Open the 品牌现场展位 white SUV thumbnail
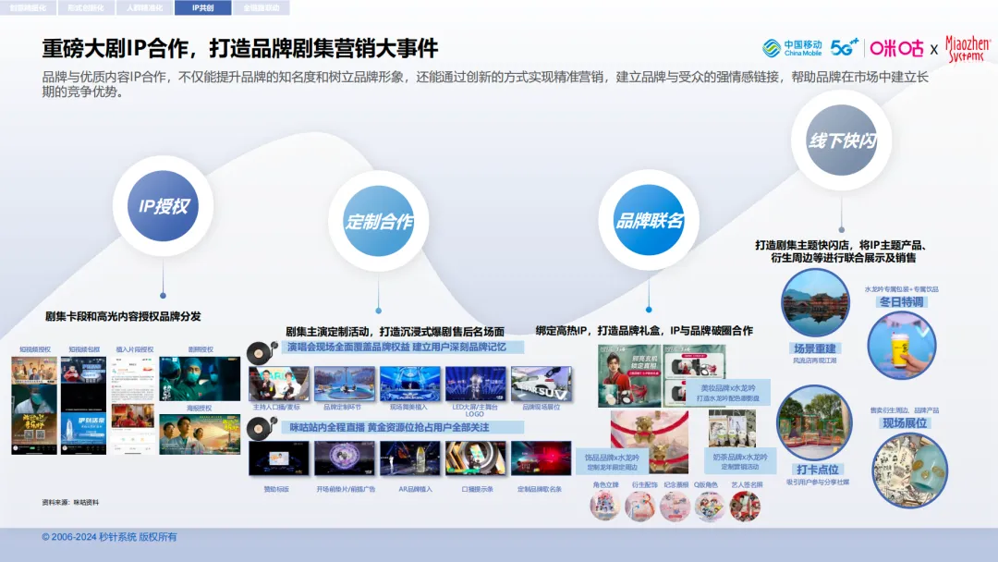The width and height of the screenshot is (998, 562). pos(541,384)
